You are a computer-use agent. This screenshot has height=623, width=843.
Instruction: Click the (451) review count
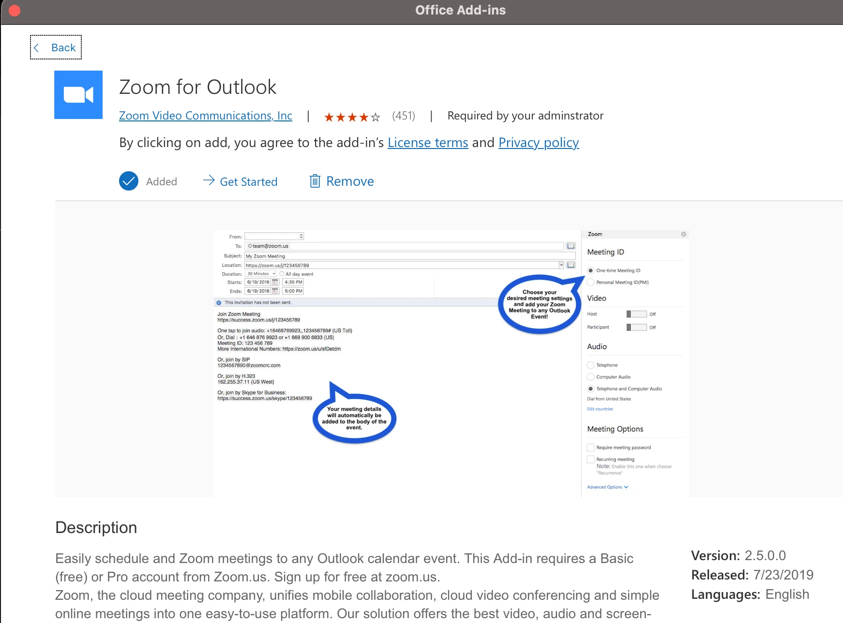[404, 116]
